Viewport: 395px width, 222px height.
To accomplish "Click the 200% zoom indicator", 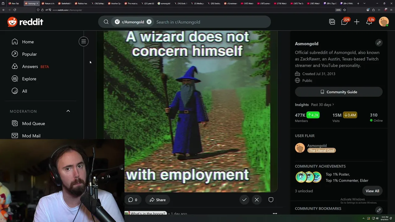I will 338,10.
